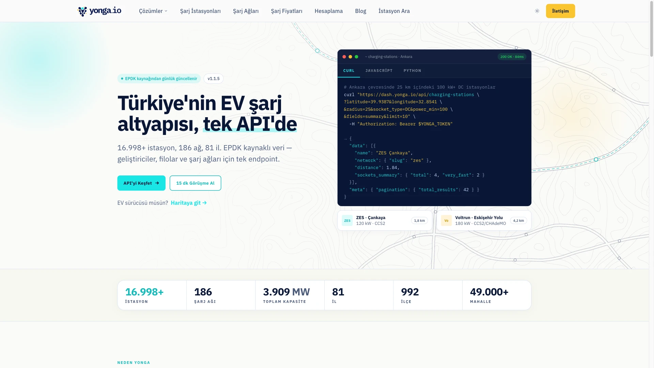Image resolution: width=654 pixels, height=368 pixels.
Task: Click the API'yi Keşfet button
Action: coord(141,183)
